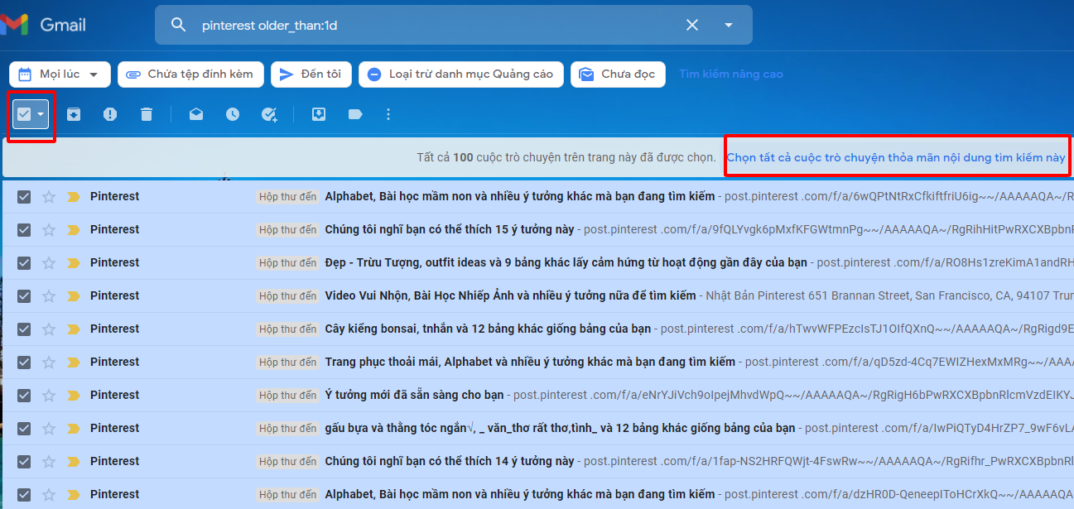
Task: Open the Labels icon in toolbar
Action: (355, 114)
